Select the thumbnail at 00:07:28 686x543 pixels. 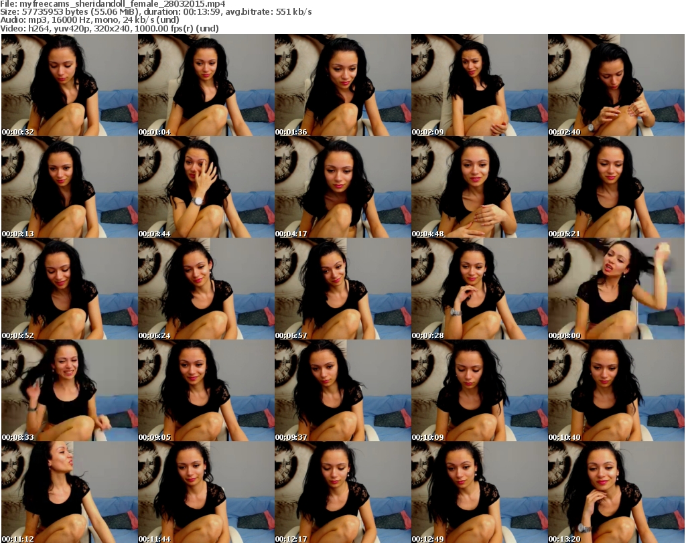[479, 289]
